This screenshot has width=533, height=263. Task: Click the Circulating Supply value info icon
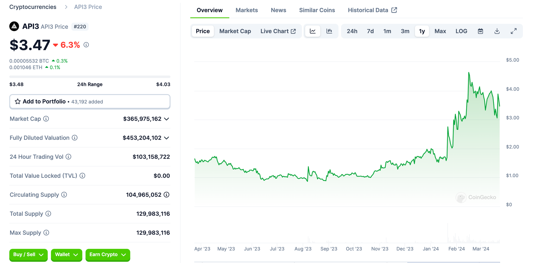(x=167, y=195)
